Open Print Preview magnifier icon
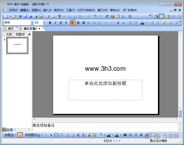 point(53,16)
